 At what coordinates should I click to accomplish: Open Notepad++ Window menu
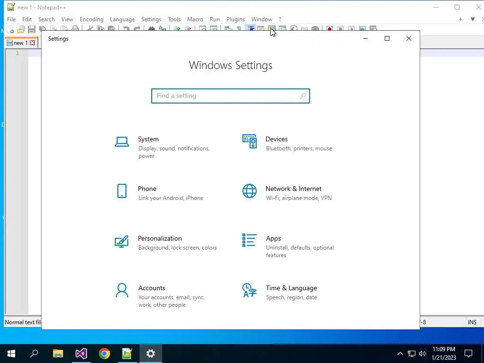click(x=262, y=19)
